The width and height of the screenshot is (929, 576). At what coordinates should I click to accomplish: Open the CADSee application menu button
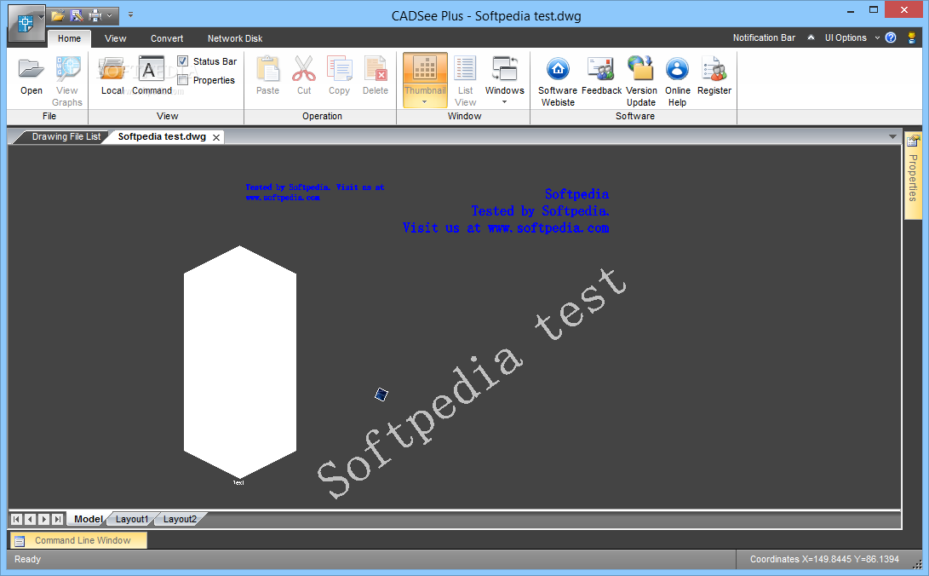click(x=26, y=24)
